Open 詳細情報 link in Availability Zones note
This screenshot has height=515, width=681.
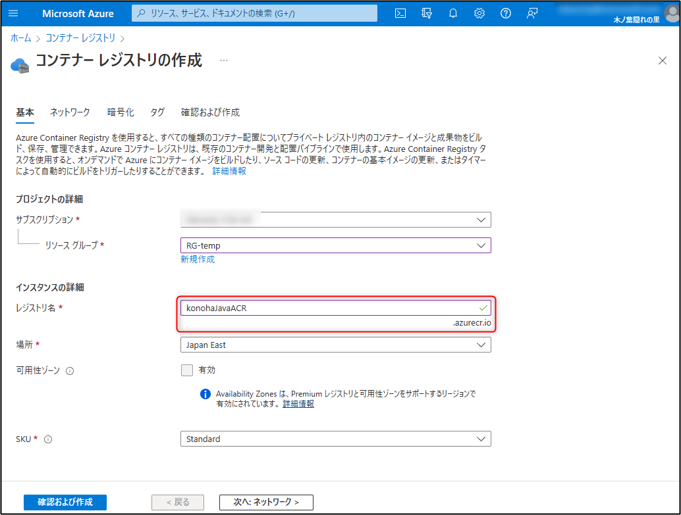tap(298, 404)
